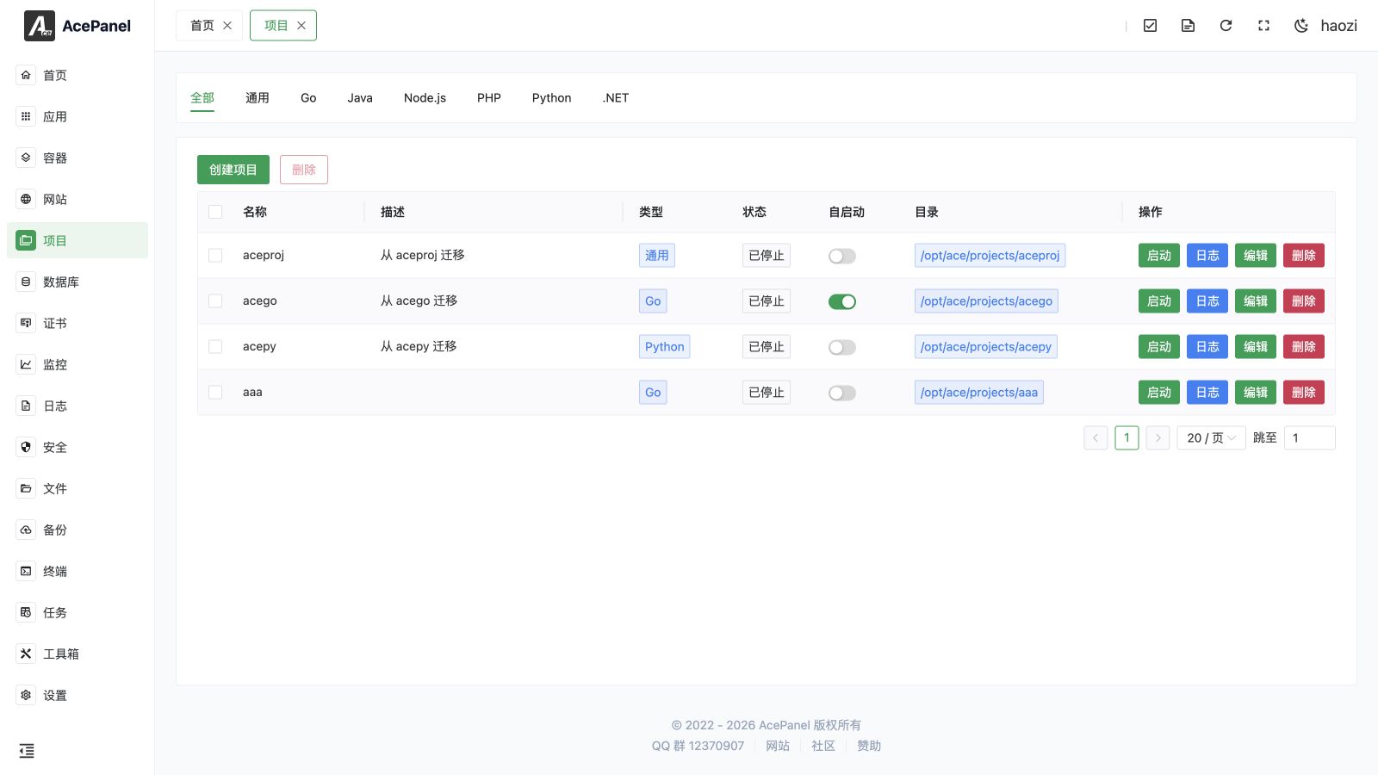Open the haozi user menu
1378x775 pixels.
point(1338,26)
